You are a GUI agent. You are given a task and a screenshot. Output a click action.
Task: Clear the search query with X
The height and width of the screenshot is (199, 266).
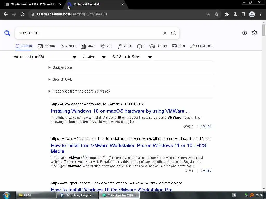pyautogui.click(x=165, y=33)
